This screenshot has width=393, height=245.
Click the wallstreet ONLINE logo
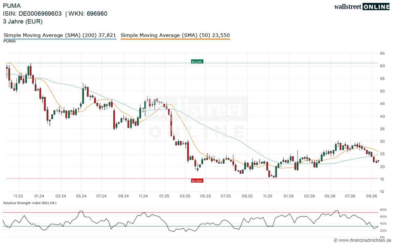pyautogui.click(x=362, y=7)
